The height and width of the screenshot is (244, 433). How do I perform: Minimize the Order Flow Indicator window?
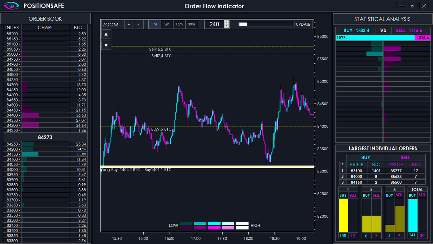coord(402,6)
